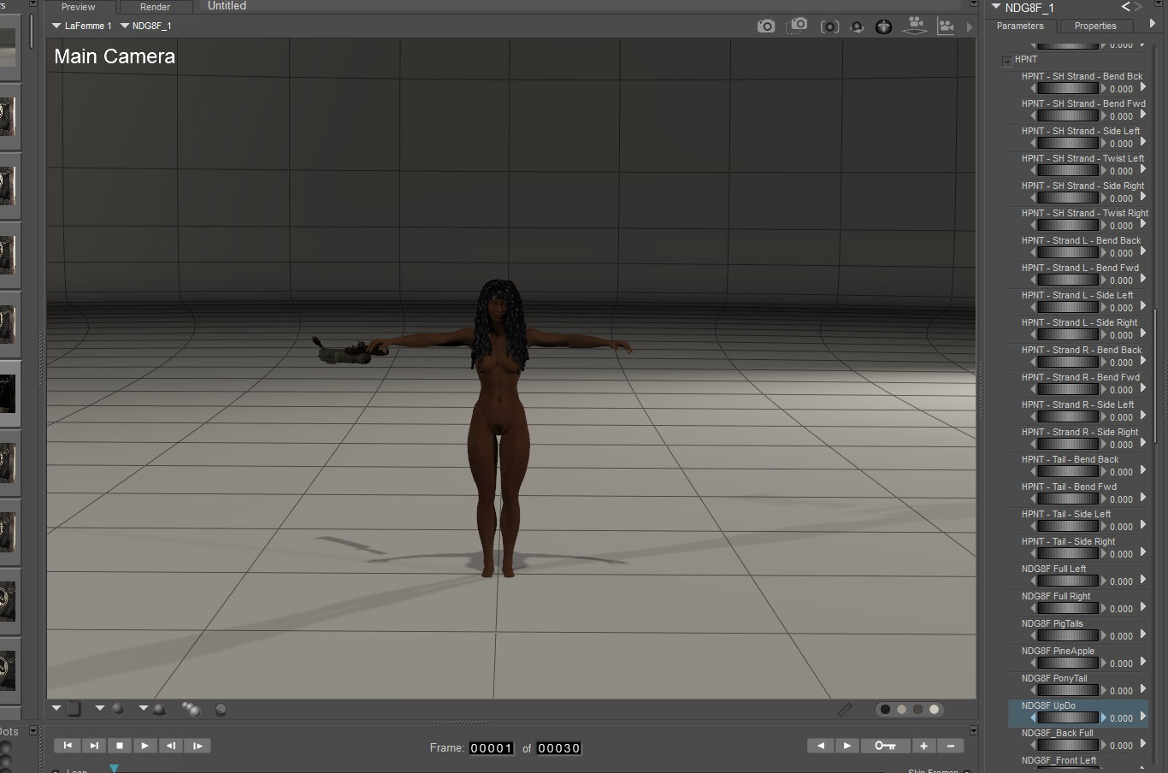
Task: Click the NDG8F PigTails dial slider
Action: tap(1068, 636)
